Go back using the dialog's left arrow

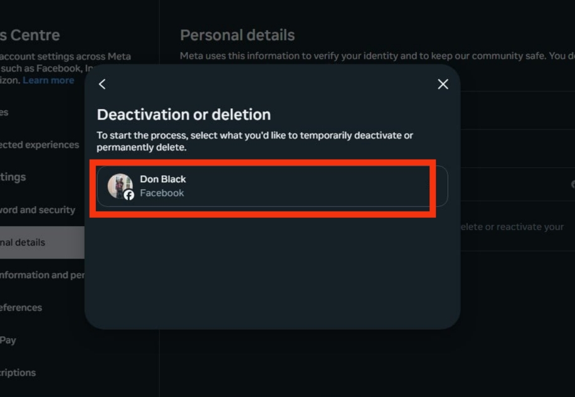coord(102,85)
